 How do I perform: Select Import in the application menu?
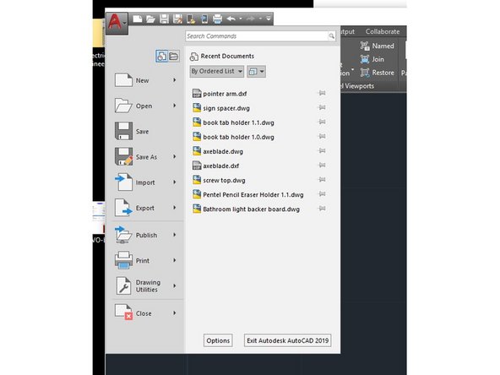pos(145,182)
